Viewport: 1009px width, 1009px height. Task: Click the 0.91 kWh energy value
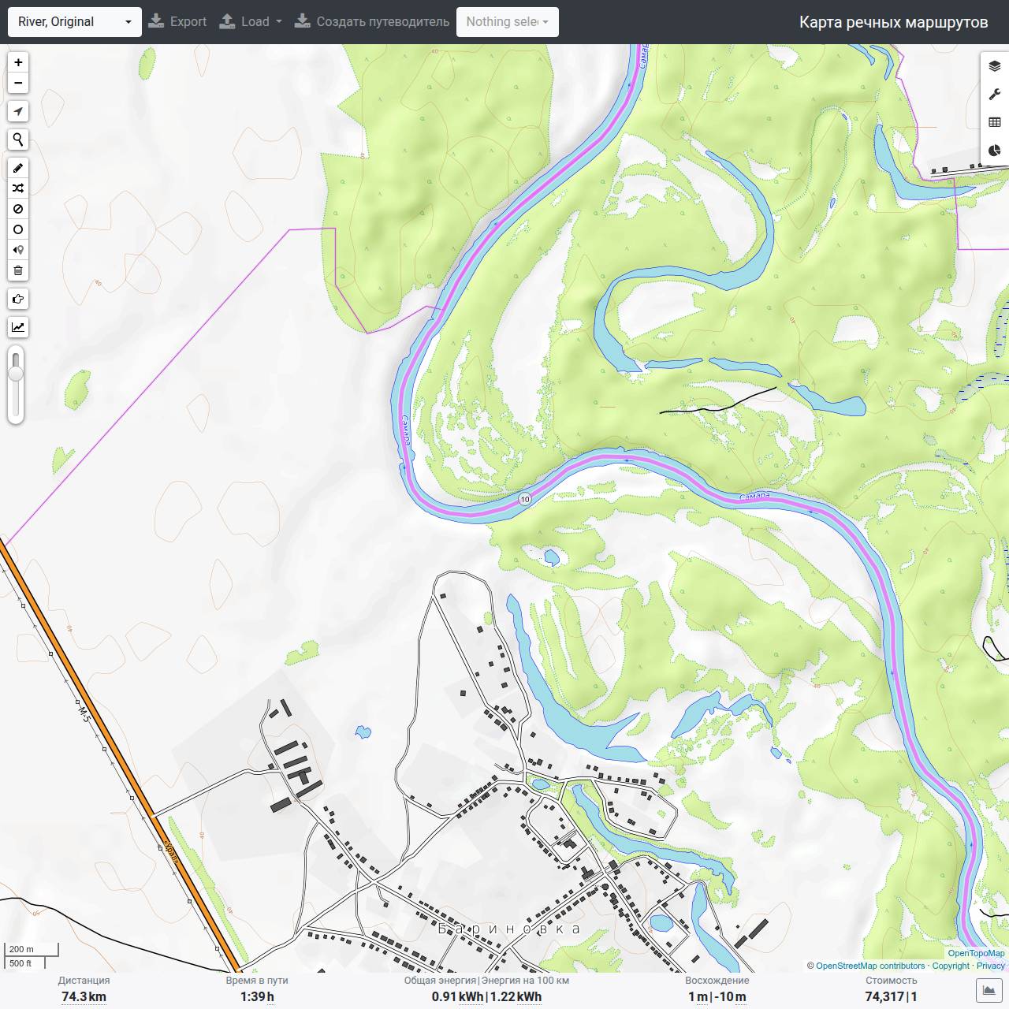pos(457,996)
